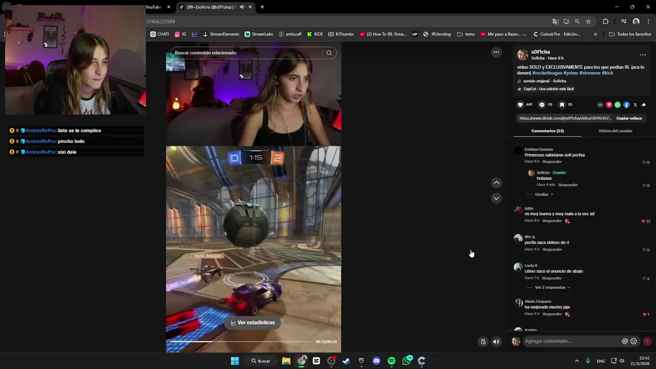Image resolution: width=656 pixels, height=369 pixels.
Task: Open Steam from the taskbar
Action: tap(346, 361)
